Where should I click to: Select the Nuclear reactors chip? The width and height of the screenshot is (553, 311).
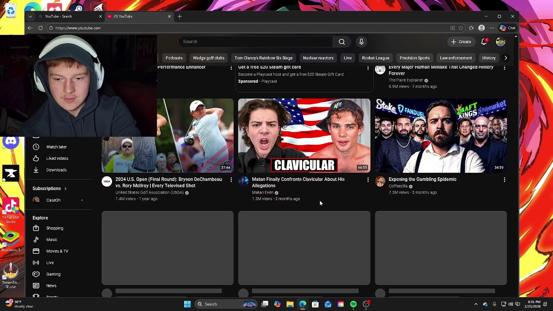coord(318,58)
